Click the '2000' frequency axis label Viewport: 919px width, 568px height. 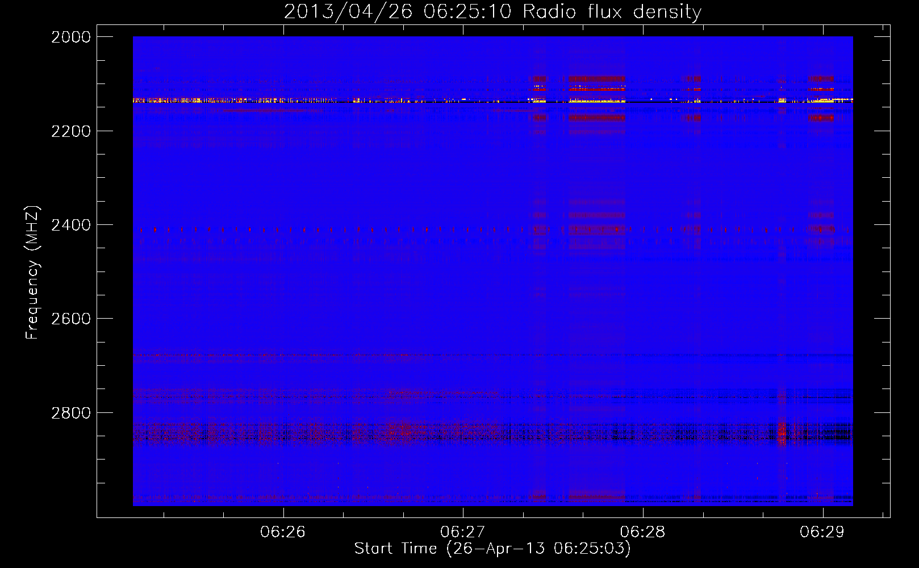(71, 37)
